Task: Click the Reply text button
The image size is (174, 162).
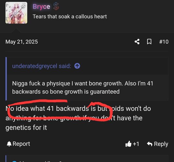Action: (x=161, y=144)
